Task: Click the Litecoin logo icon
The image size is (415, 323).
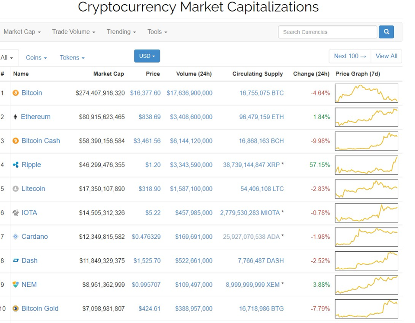Action: coord(16,189)
